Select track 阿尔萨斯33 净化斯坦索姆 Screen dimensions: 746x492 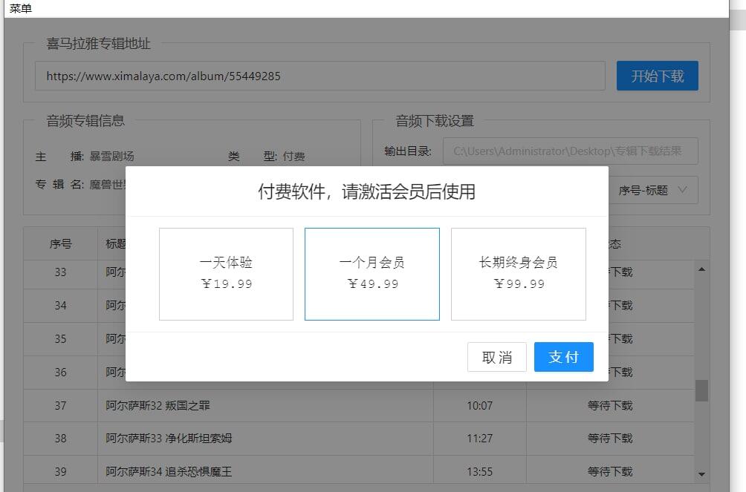[x=169, y=439]
